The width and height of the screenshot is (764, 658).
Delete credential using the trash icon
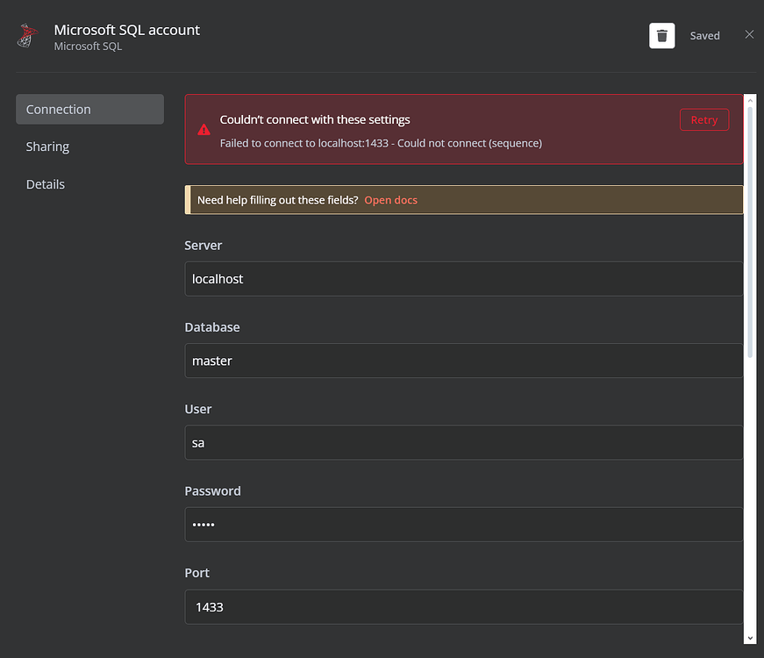click(661, 36)
